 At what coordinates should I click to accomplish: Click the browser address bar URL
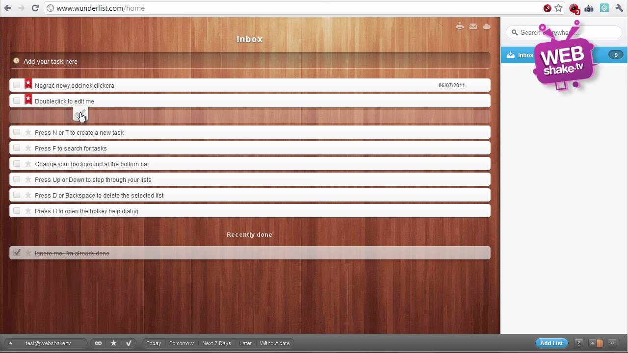pos(101,8)
